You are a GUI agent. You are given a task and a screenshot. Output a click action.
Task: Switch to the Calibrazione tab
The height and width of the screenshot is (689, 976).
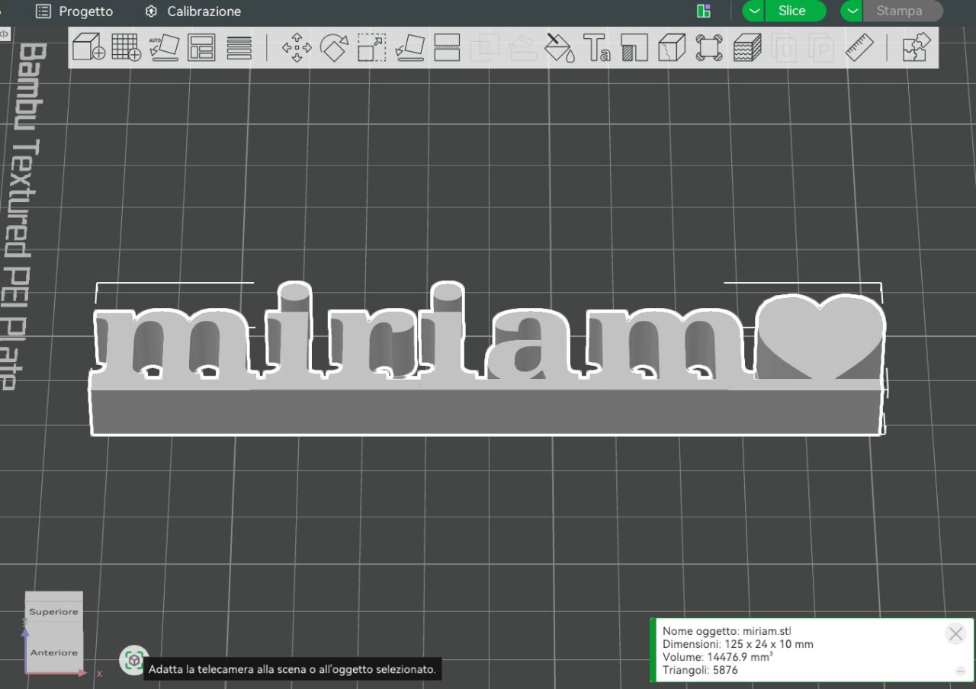(193, 11)
